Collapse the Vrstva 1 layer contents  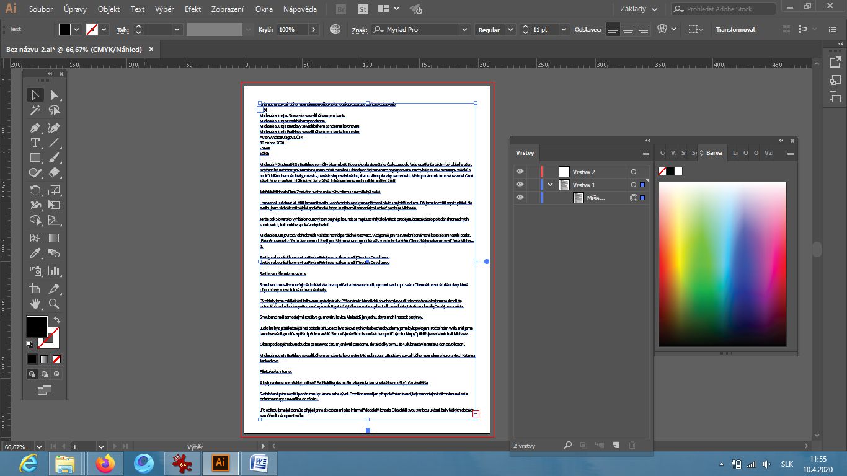point(550,185)
